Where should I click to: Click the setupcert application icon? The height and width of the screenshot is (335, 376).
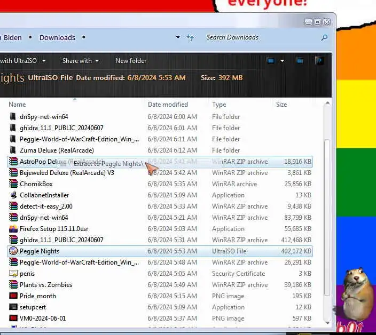tap(13, 307)
